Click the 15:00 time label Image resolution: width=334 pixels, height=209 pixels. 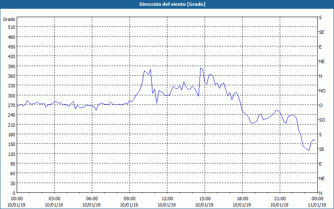click(x=205, y=199)
